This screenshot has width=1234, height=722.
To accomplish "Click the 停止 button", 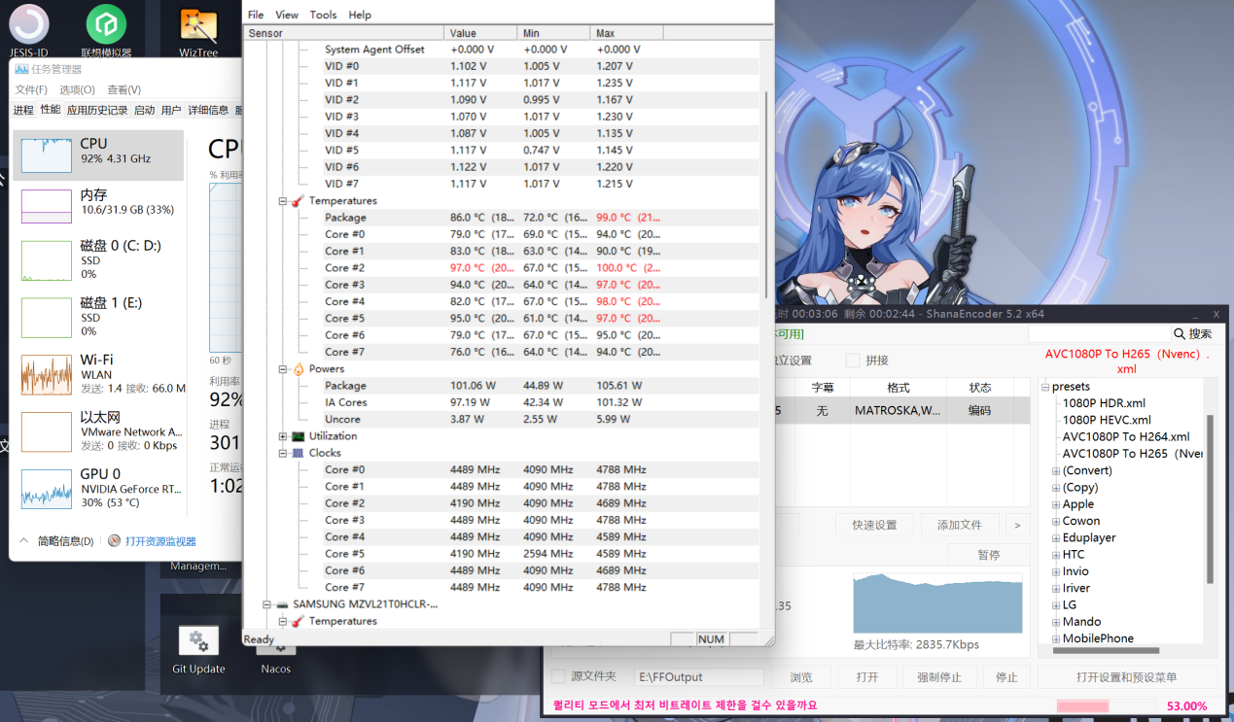I will [x=1006, y=677].
